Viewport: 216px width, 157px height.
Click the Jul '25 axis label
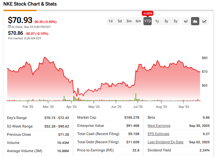point(138,107)
